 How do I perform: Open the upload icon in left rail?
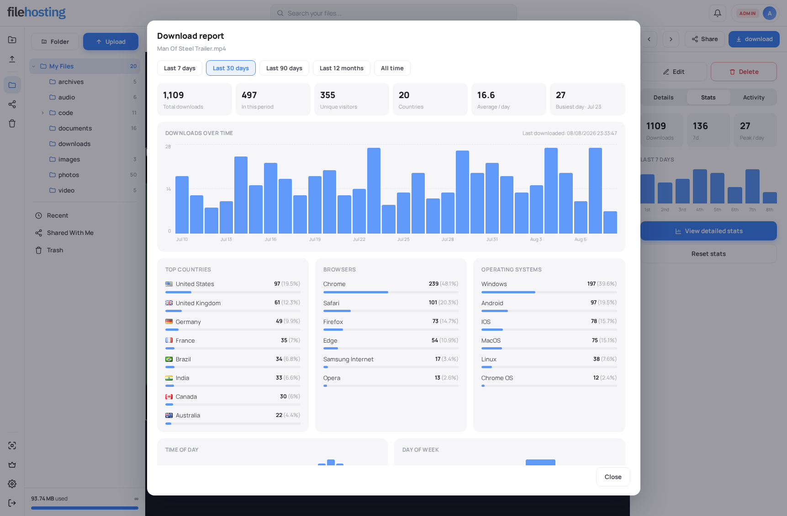point(12,59)
